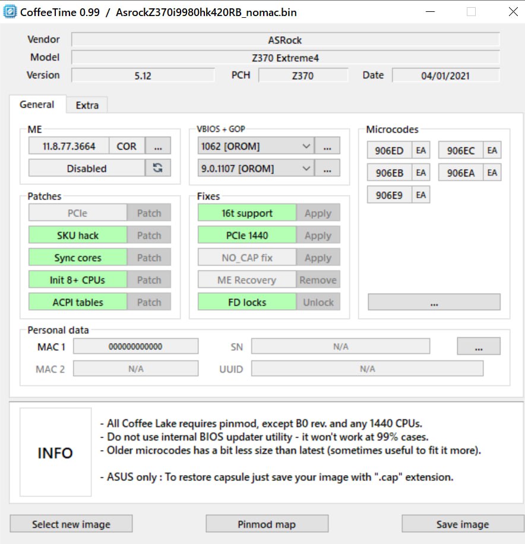
Task: Click the Vendor ASRock field
Action: [285, 40]
